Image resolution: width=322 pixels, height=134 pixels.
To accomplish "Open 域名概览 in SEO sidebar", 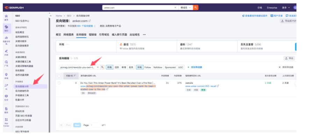I will (20, 32).
